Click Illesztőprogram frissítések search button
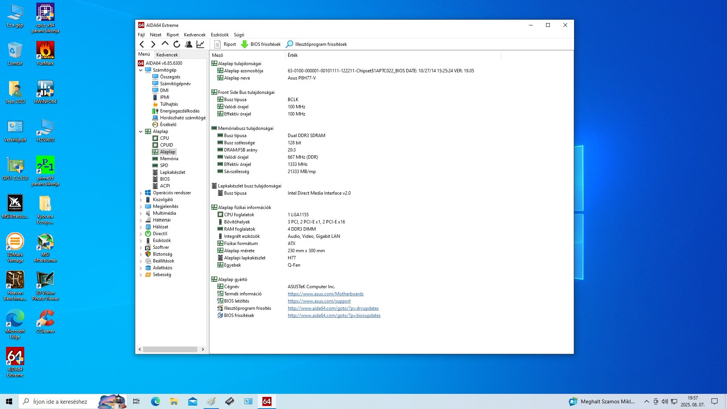This screenshot has height=409, width=727. [x=316, y=44]
